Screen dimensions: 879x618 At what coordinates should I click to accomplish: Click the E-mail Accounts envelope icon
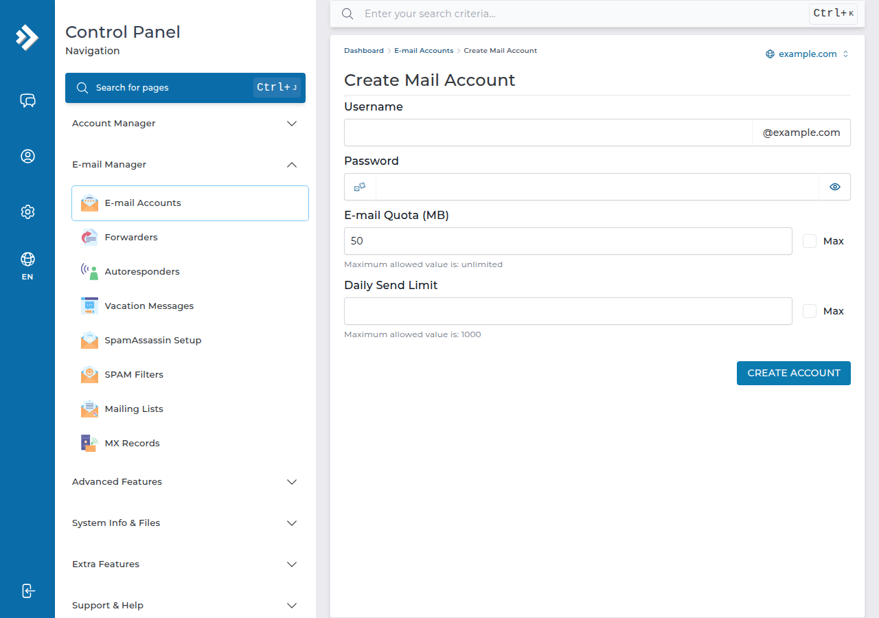click(x=89, y=203)
